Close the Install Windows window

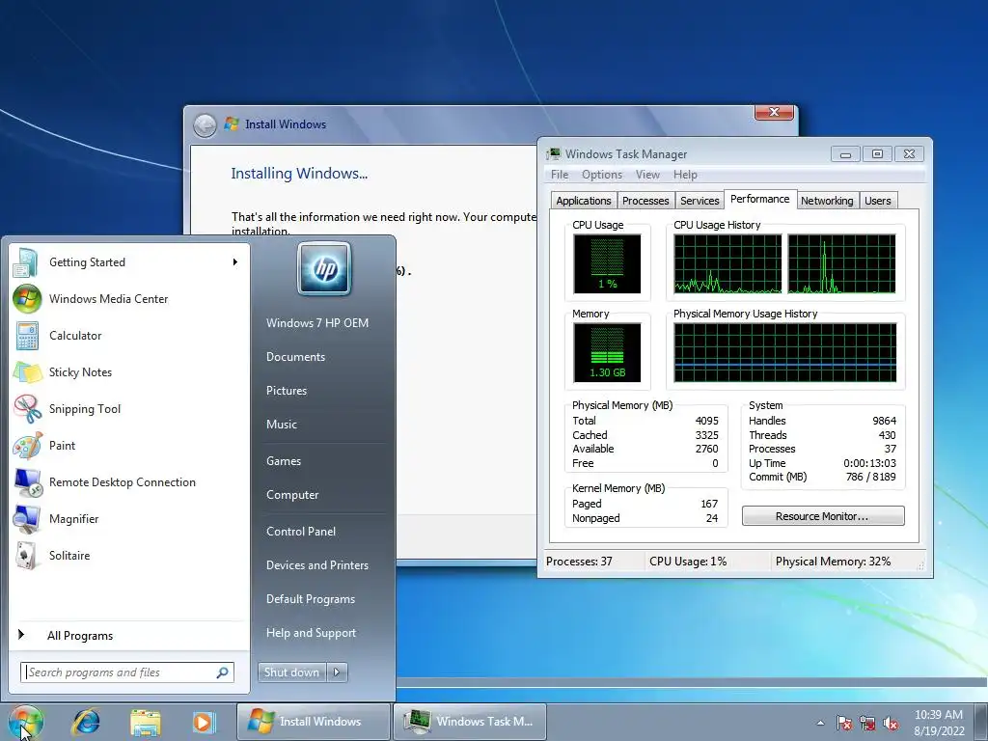coord(775,112)
